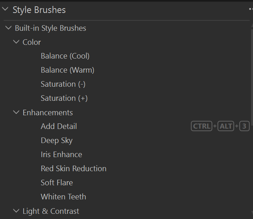Click the Style Brushes panel title
Screen dimensions: 253x219
coord(39,10)
